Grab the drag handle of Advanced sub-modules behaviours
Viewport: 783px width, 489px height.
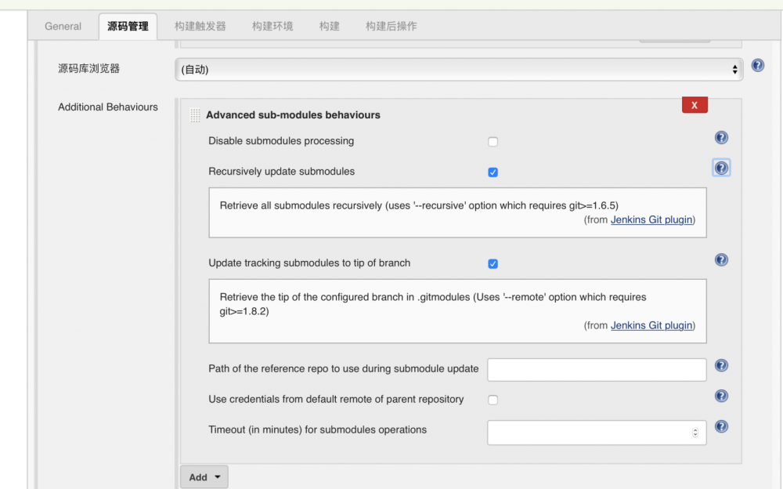(193, 114)
